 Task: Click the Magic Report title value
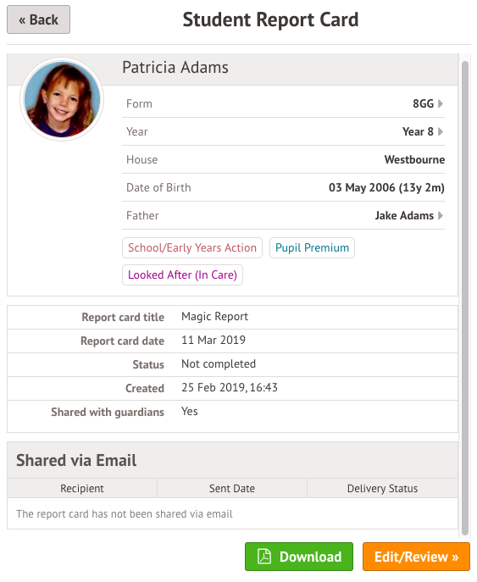214,316
